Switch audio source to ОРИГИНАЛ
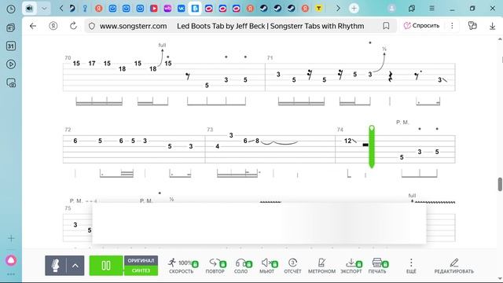 click(141, 260)
